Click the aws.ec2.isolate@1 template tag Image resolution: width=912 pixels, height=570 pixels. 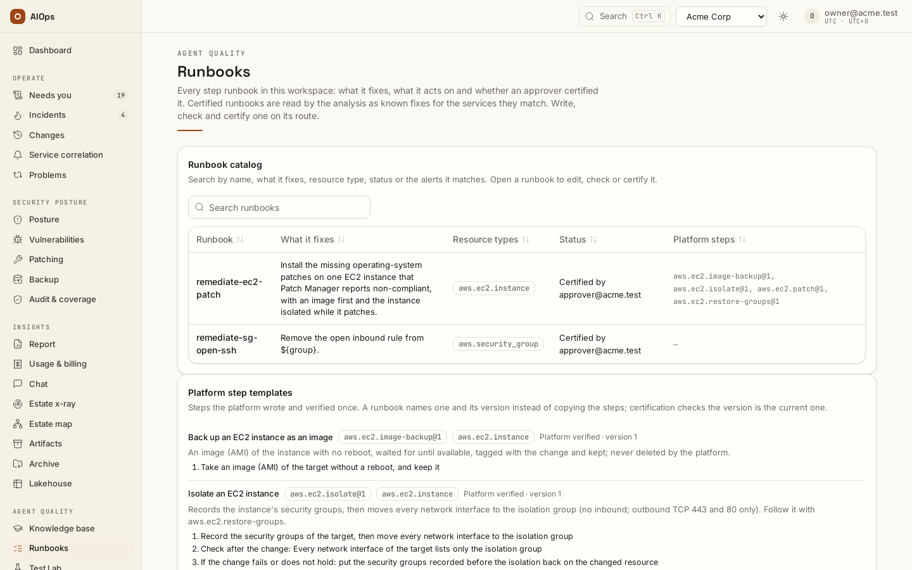pos(327,494)
